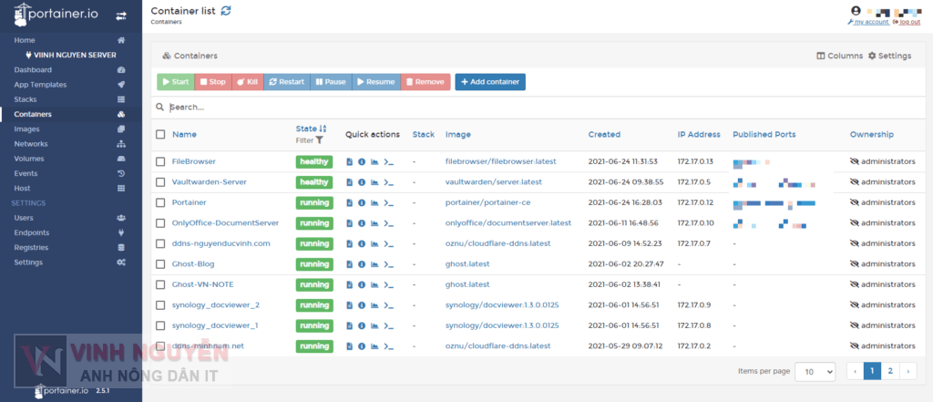The height and width of the screenshot is (402, 933).
Task: Click the Kill button
Action: tap(248, 82)
